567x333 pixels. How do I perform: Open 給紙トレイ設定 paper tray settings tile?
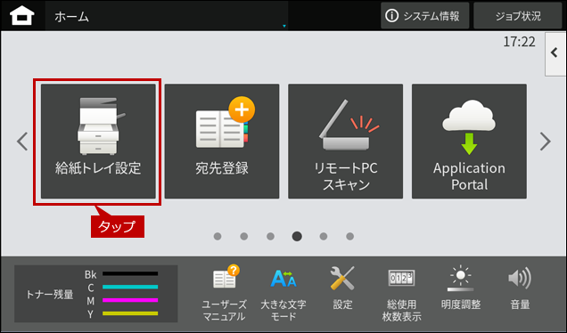click(98, 142)
